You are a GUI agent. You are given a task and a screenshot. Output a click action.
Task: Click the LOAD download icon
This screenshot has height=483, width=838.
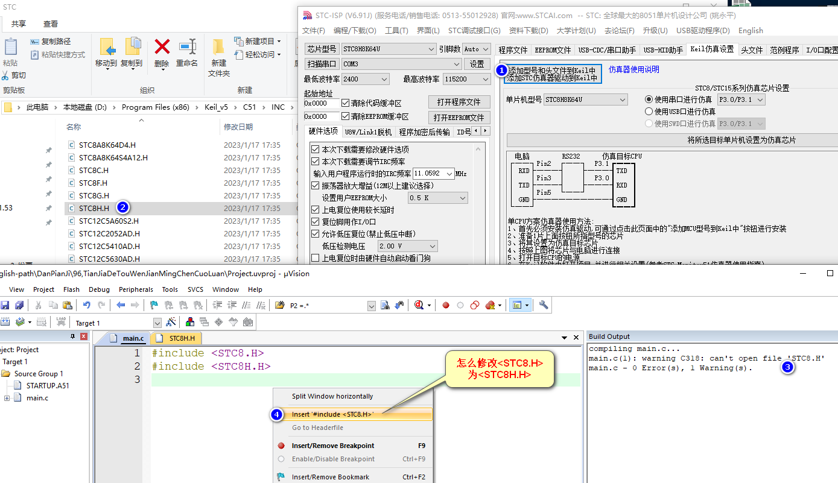[x=61, y=323]
